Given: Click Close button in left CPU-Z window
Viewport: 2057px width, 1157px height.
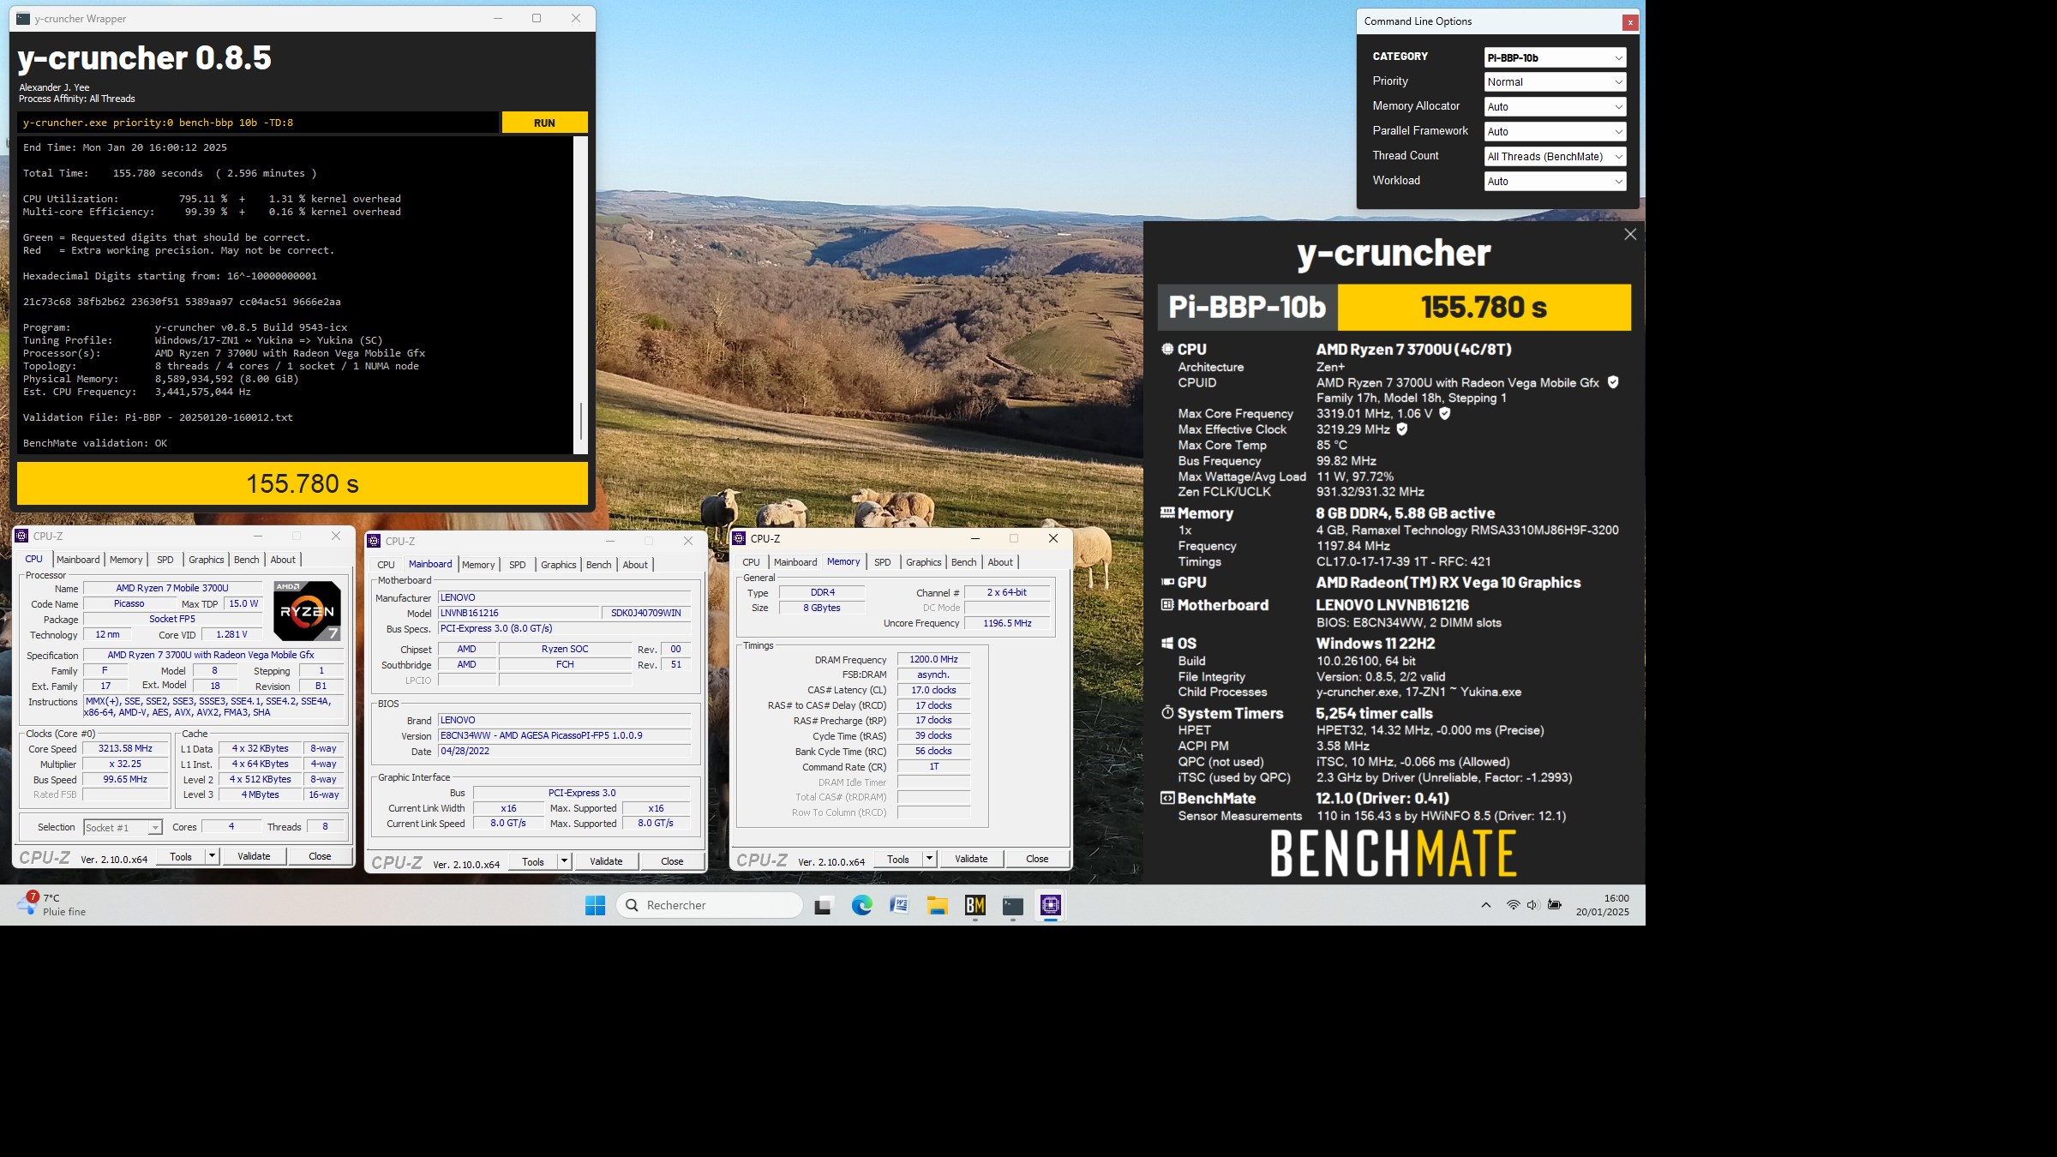Looking at the screenshot, I should (320, 856).
